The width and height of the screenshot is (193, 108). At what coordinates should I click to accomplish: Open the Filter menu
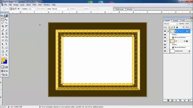pos(34,5)
